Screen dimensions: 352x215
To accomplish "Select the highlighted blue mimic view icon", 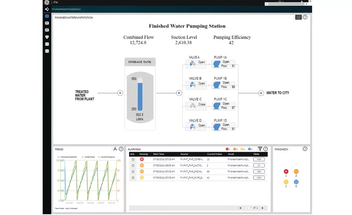I will point(47,16).
